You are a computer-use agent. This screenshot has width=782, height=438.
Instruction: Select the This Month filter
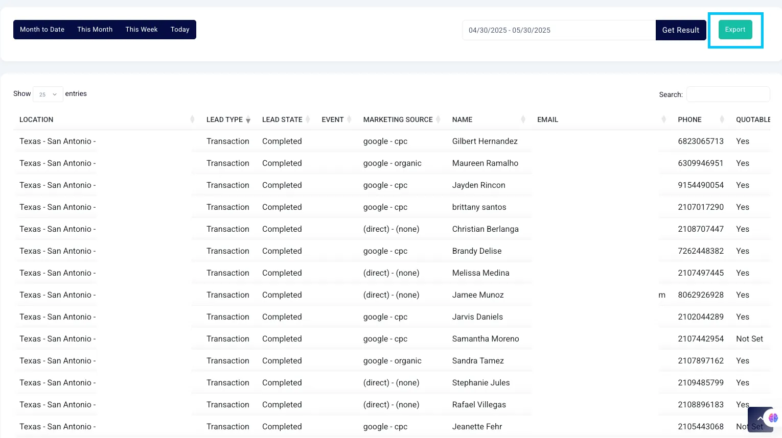(x=95, y=30)
